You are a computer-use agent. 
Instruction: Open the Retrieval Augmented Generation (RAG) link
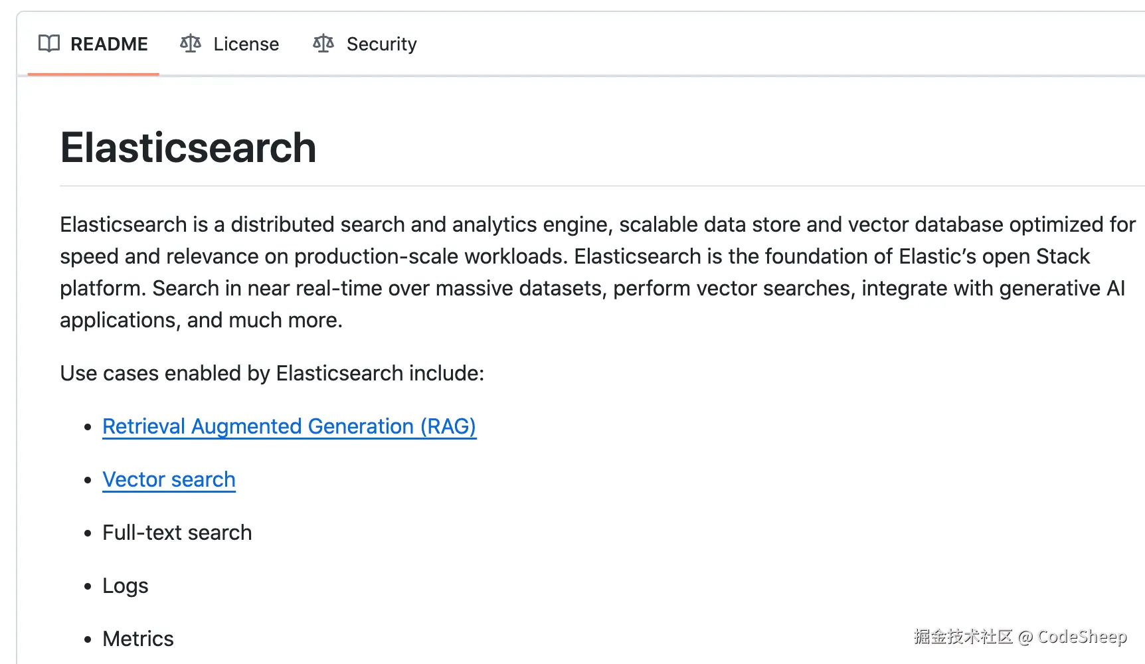click(289, 426)
